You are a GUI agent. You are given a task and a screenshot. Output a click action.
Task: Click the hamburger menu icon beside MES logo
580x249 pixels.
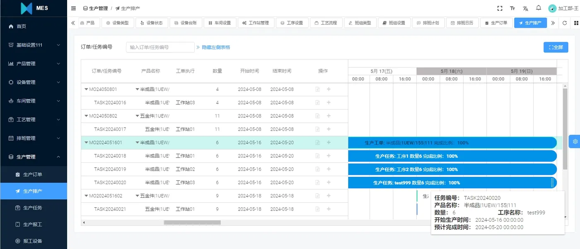click(x=73, y=8)
